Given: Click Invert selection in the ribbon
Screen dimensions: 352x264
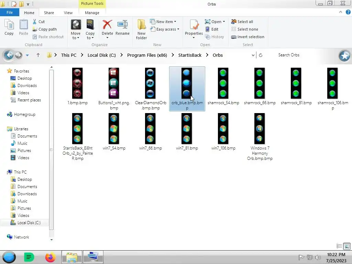Looking at the screenshot, I should (247, 37).
